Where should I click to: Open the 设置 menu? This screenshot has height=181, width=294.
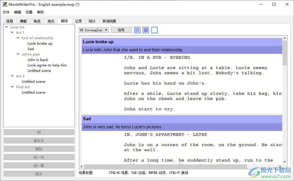coord(29,12)
